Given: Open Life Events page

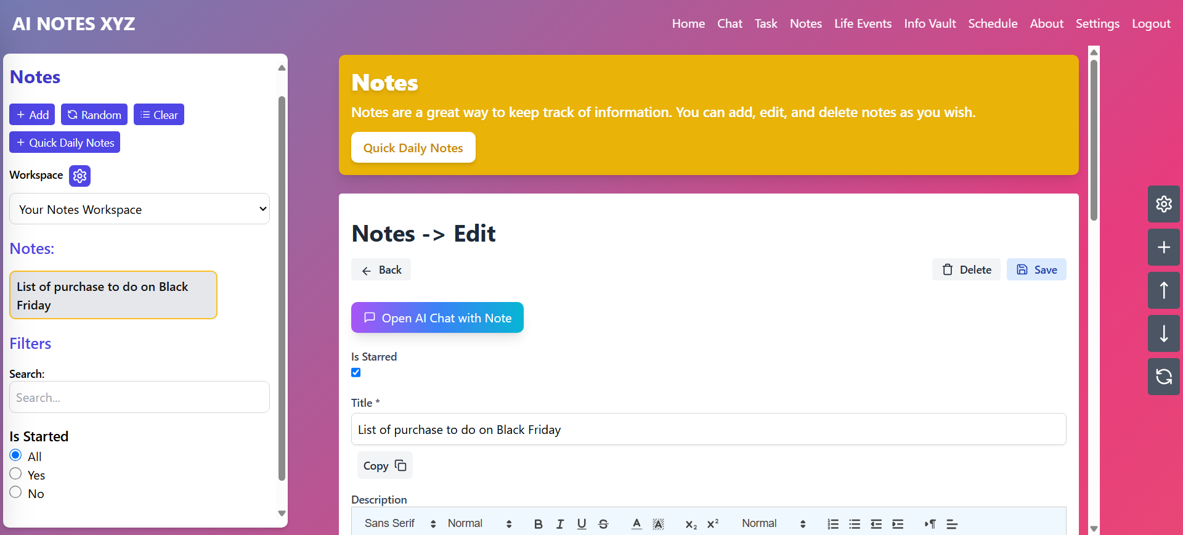Looking at the screenshot, I should point(863,23).
